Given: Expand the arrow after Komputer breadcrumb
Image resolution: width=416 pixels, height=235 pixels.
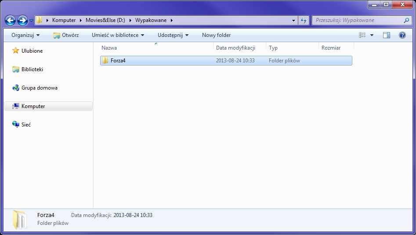Looking at the screenshot, I should click(x=81, y=20).
